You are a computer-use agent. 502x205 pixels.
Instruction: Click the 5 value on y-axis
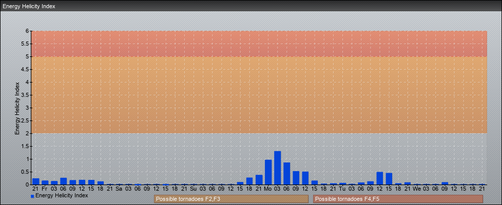(27, 56)
